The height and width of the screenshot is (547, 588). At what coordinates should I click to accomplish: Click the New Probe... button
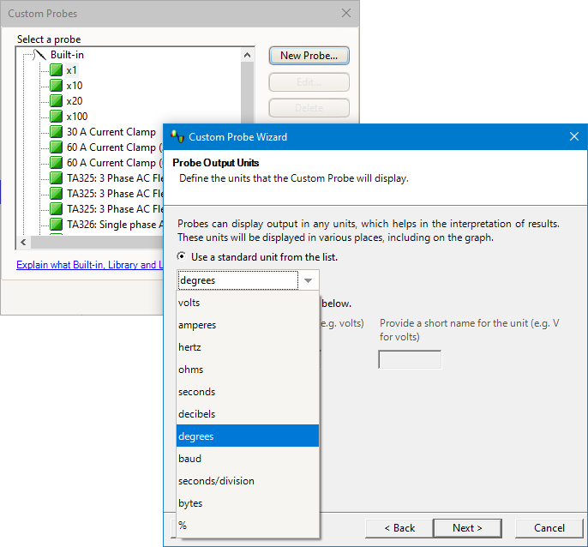click(309, 56)
